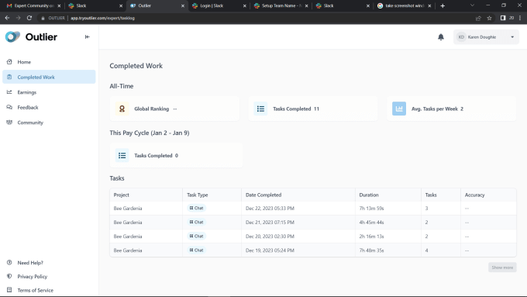Image resolution: width=527 pixels, height=297 pixels.
Task: Bookmark this page with the star icon
Action: tap(489, 18)
